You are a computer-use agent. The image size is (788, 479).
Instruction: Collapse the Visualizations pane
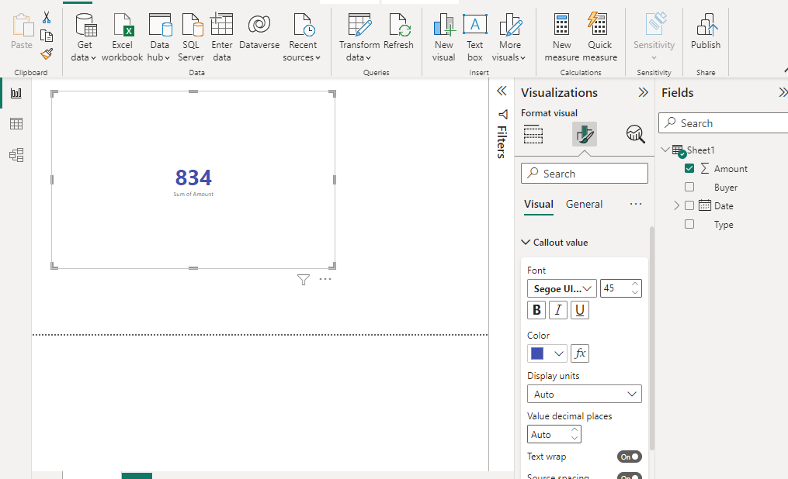point(644,92)
